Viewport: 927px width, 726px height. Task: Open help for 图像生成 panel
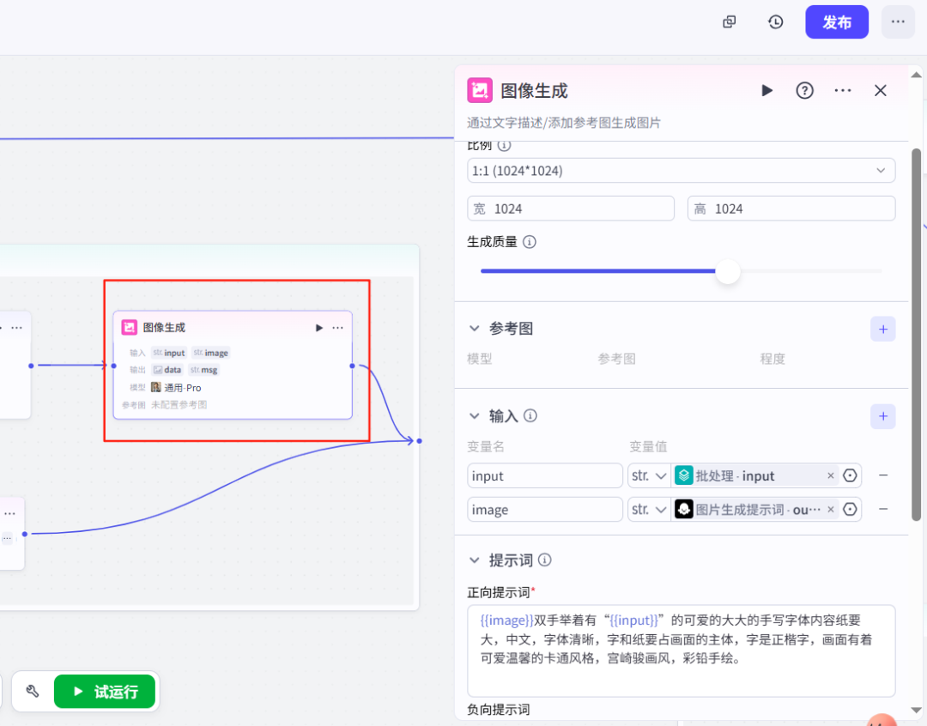(x=804, y=90)
